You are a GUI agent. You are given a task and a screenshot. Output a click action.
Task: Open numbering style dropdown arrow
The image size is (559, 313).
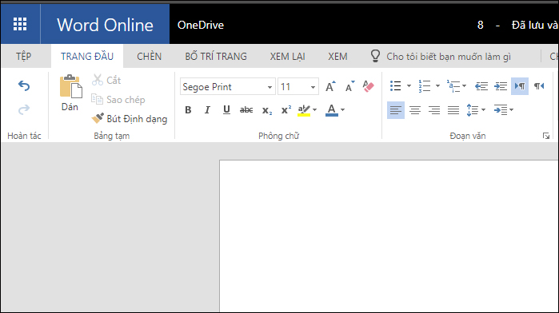[437, 86]
